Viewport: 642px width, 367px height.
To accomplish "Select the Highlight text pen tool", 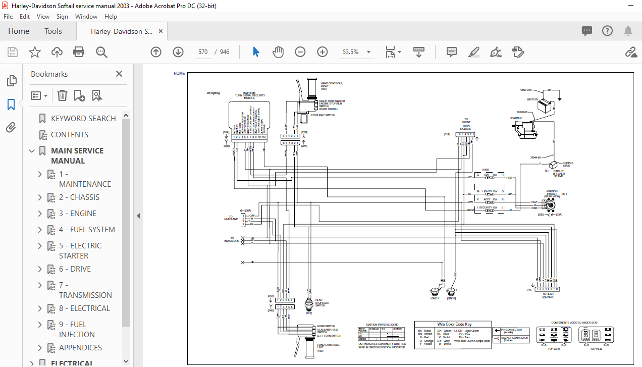I will click(474, 52).
